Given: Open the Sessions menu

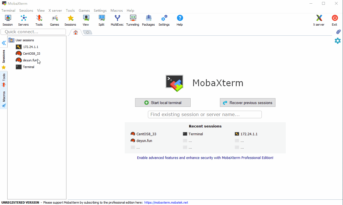Looking at the screenshot, I should (26, 11).
